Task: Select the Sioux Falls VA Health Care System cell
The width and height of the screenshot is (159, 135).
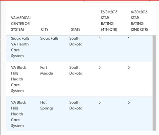Action: coord(20,47)
